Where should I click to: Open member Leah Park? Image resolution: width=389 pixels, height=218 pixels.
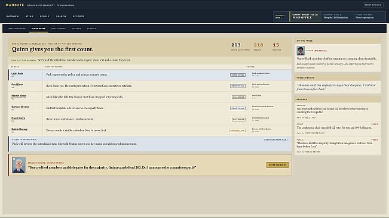click(17, 73)
